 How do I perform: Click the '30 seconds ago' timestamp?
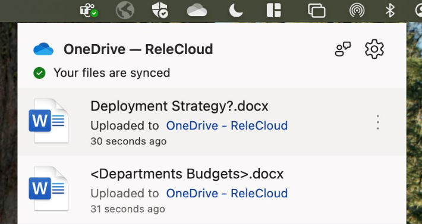tap(128, 141)
